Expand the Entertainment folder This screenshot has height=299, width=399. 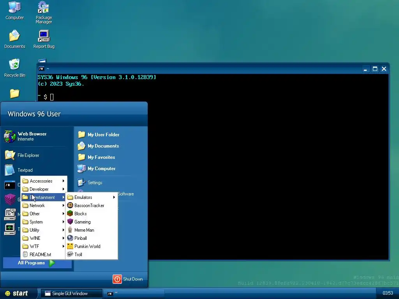click(x=44, y=197)
